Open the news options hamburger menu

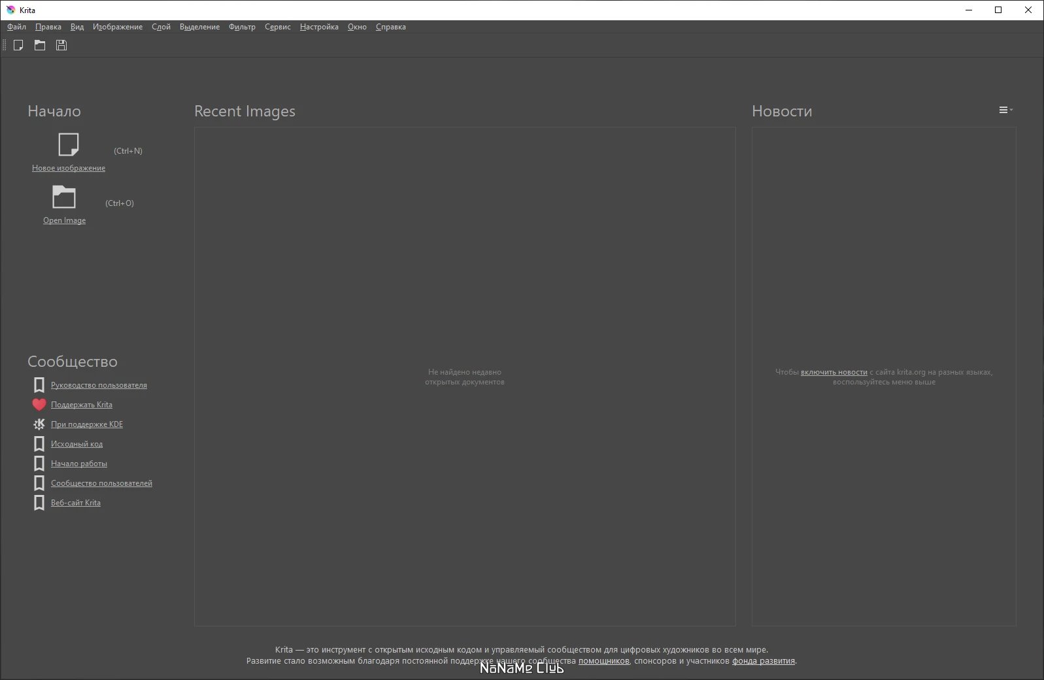tap(1005, 110)
